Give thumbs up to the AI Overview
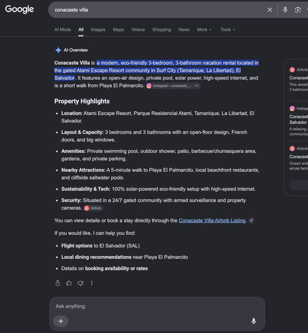Viewport: 308px width, 333px height. tap(69, 283)
